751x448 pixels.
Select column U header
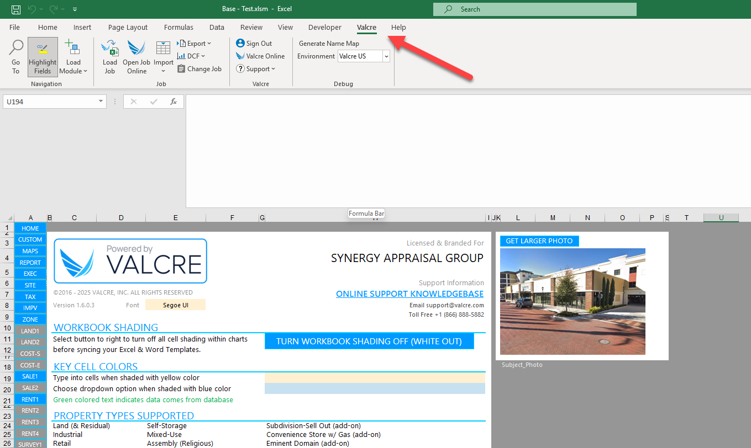pyautogui.click(x=721, y=218)
